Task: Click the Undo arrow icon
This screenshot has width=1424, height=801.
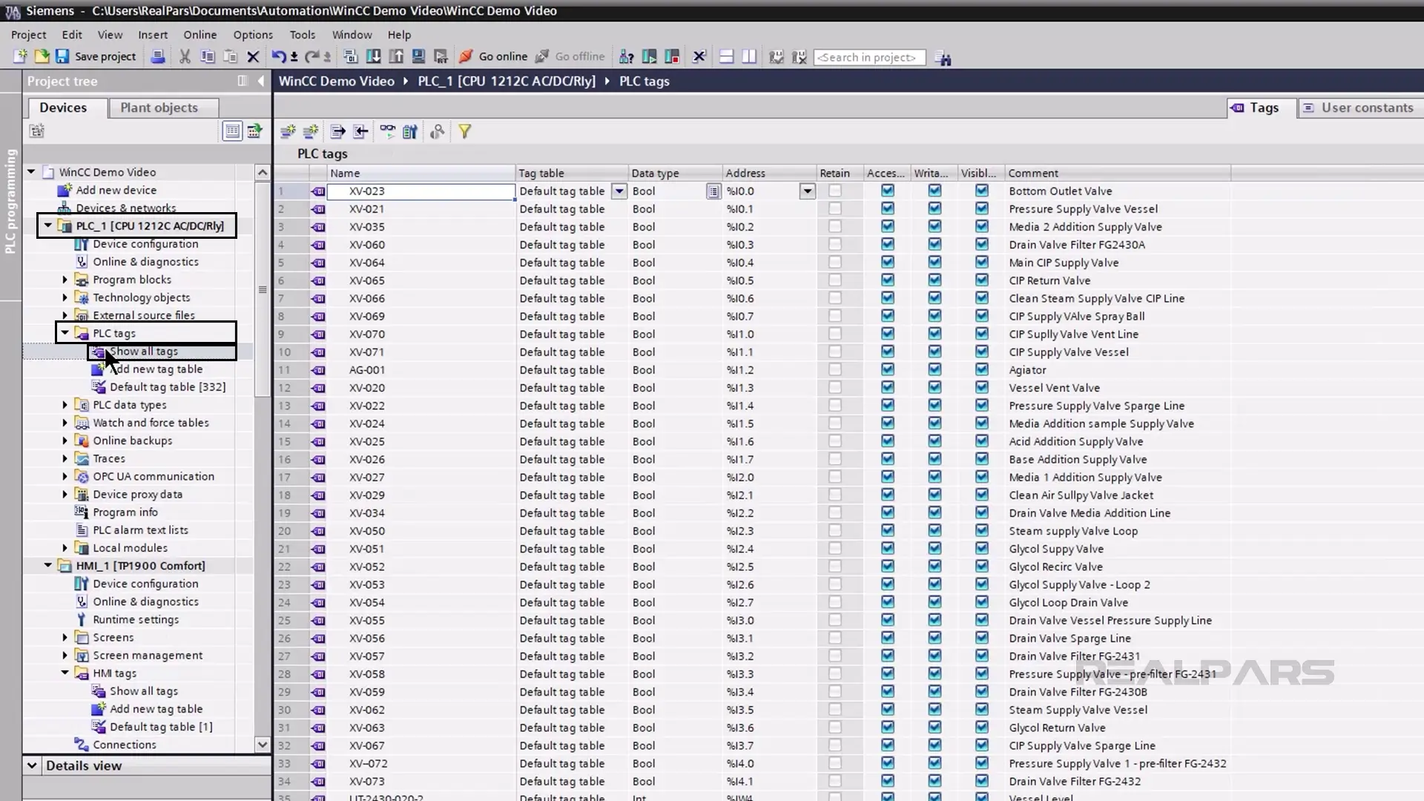Action: click(278, 56)
